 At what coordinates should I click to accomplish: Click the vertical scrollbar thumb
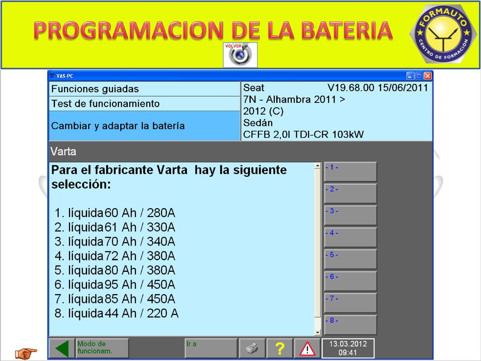click(318, 243)
